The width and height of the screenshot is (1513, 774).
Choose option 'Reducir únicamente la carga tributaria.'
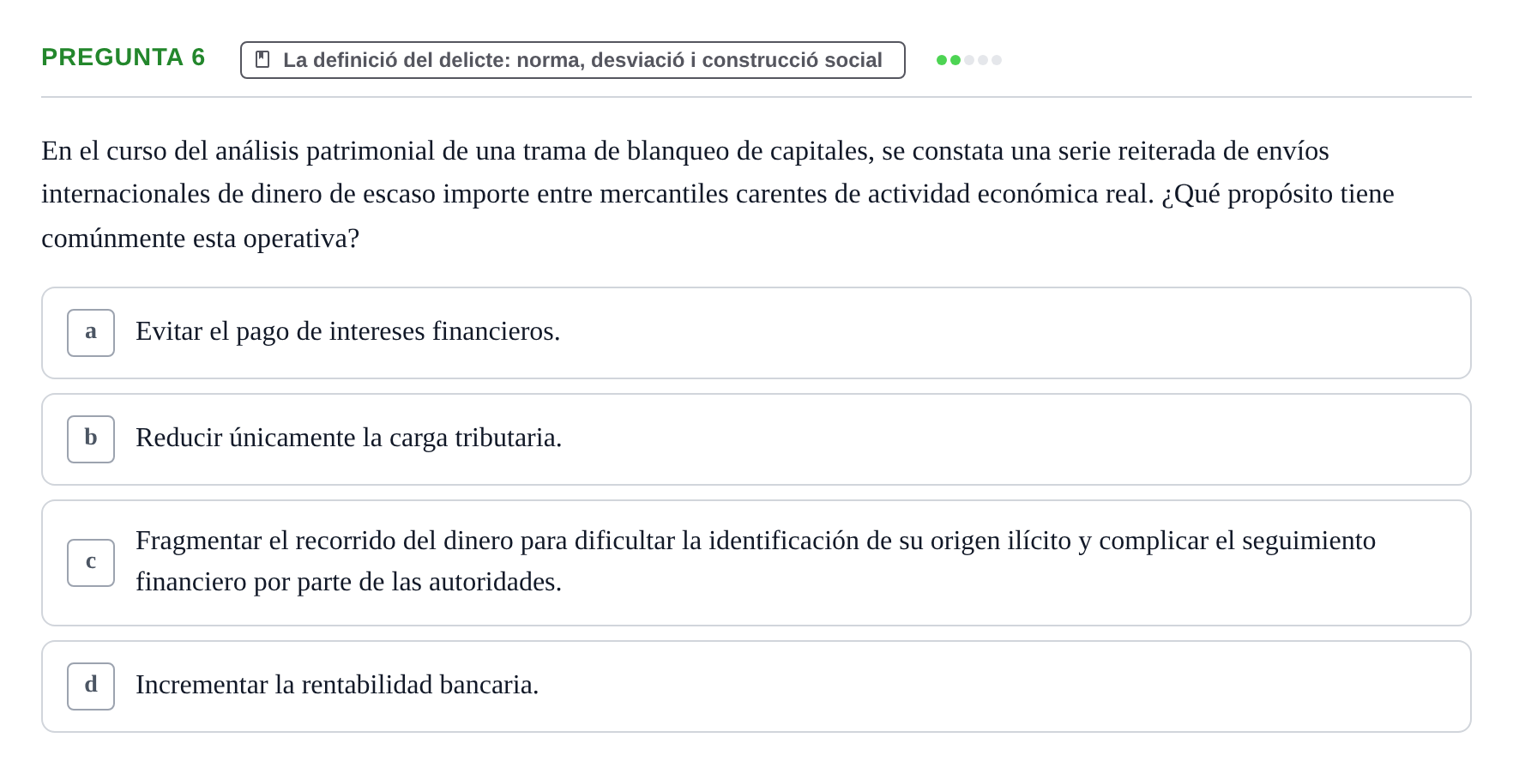[x=756, y=439]
